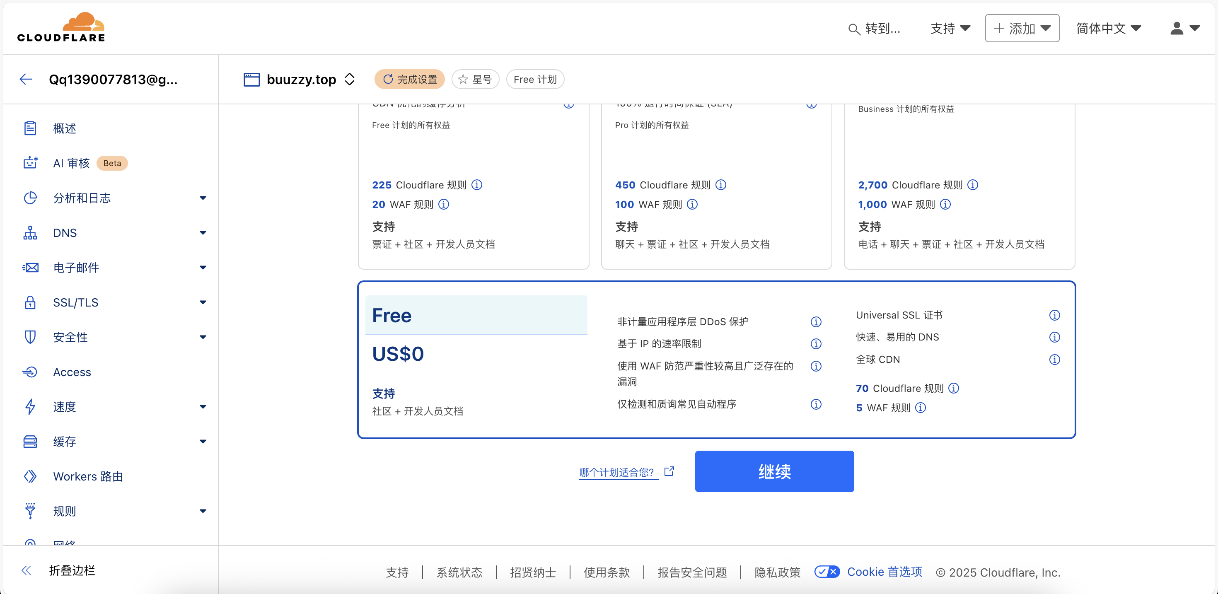The width and height of the screenshot is (1218, 594).
Task: Open the 隐私政策 footer link
Action: click(777, 572)
